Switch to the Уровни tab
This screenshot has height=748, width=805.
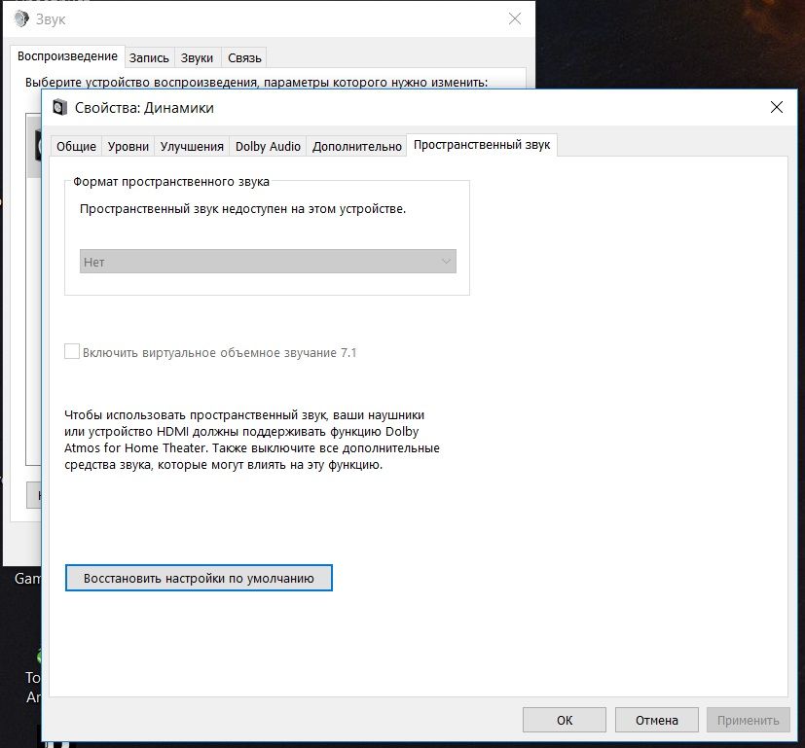[129, 146]
